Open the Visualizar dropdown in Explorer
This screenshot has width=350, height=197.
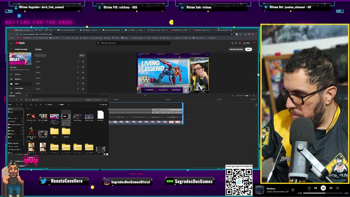(x=61, y=105)
